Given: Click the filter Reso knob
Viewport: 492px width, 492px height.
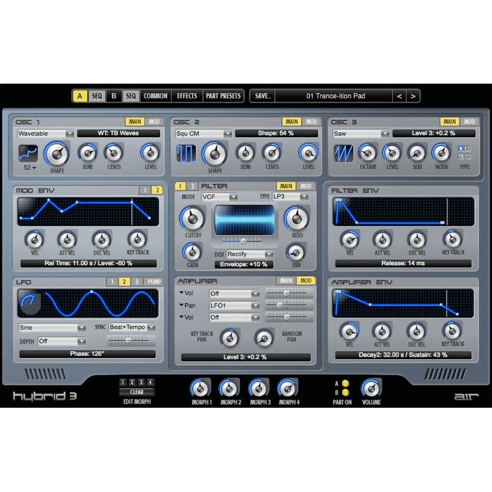Looking at the screenshot, I should [296, 218].
